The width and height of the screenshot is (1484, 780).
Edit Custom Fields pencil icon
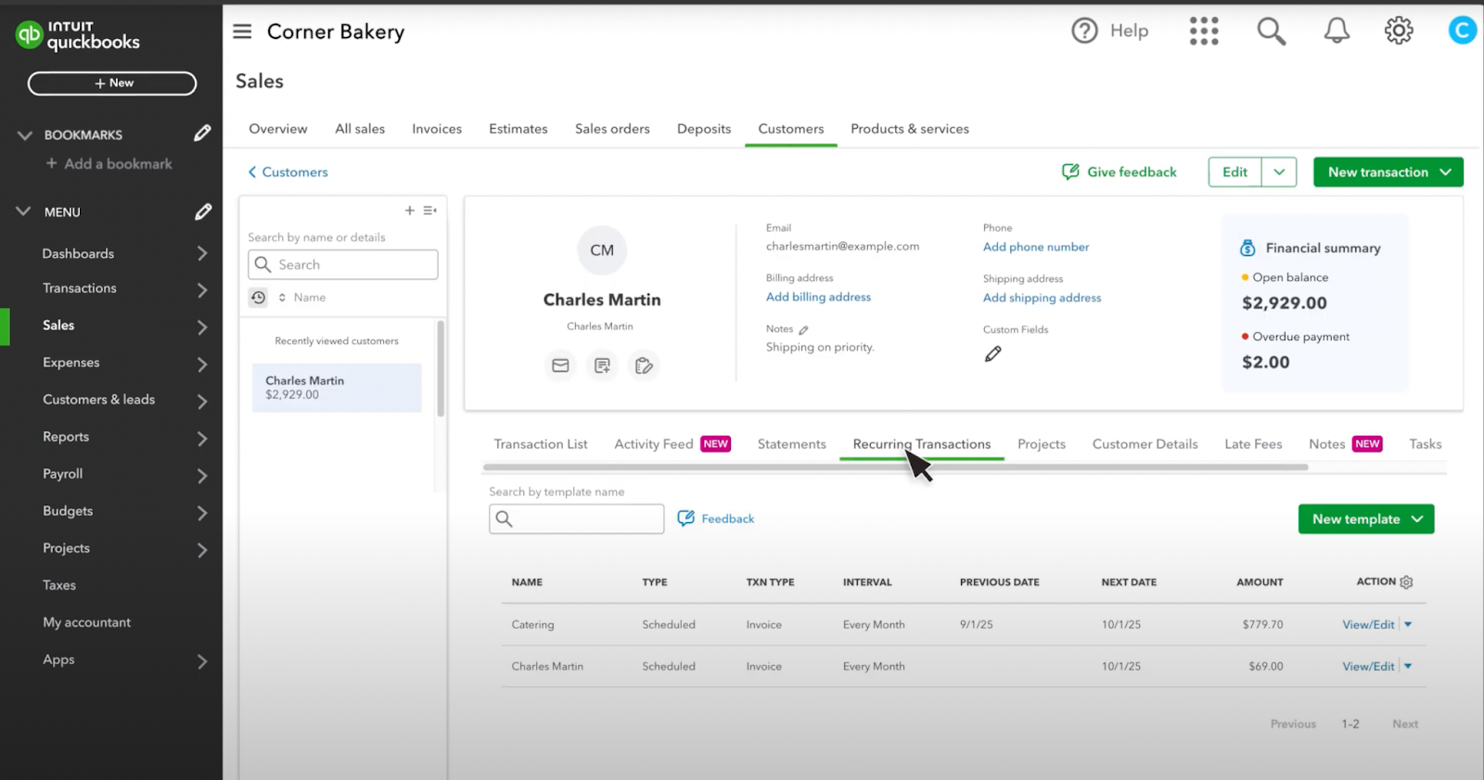[x=992, y=353]
